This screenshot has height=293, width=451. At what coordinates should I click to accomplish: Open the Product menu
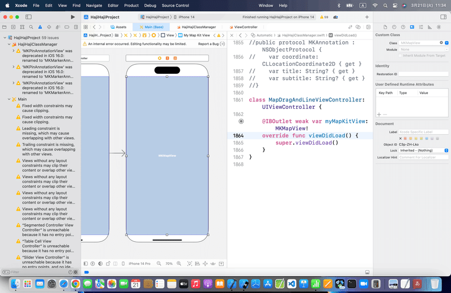(131, 6)
